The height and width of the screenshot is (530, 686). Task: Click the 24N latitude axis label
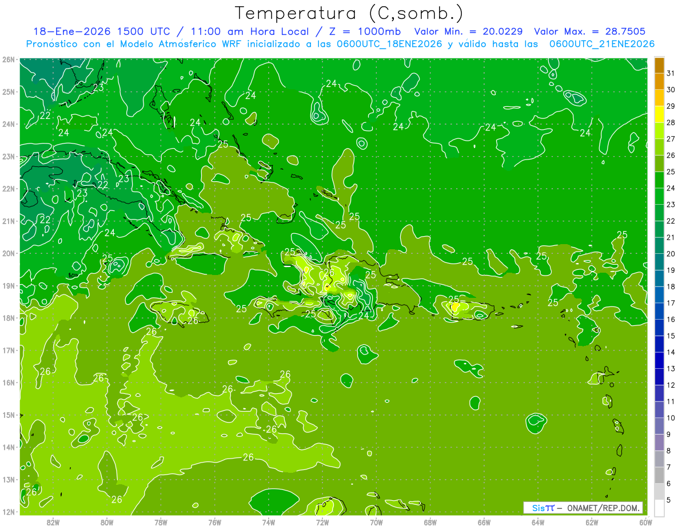click(x=9, y=124)
